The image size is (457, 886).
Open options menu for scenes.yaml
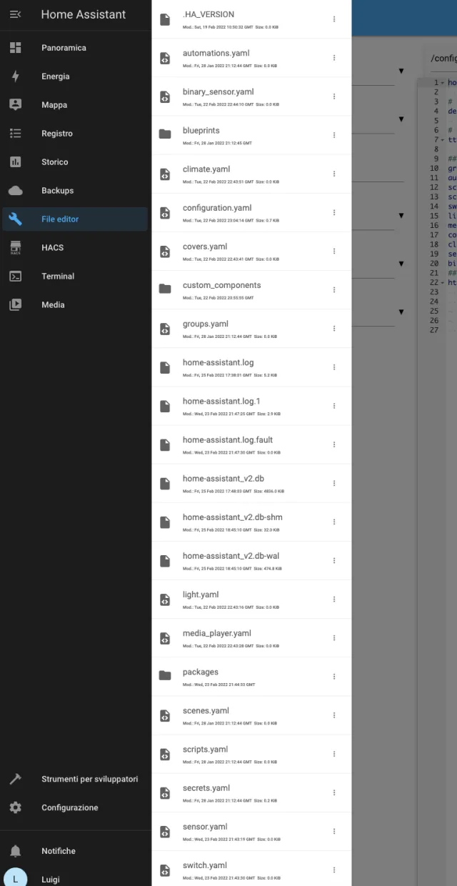pyautogui.click(x=334, y=714)
